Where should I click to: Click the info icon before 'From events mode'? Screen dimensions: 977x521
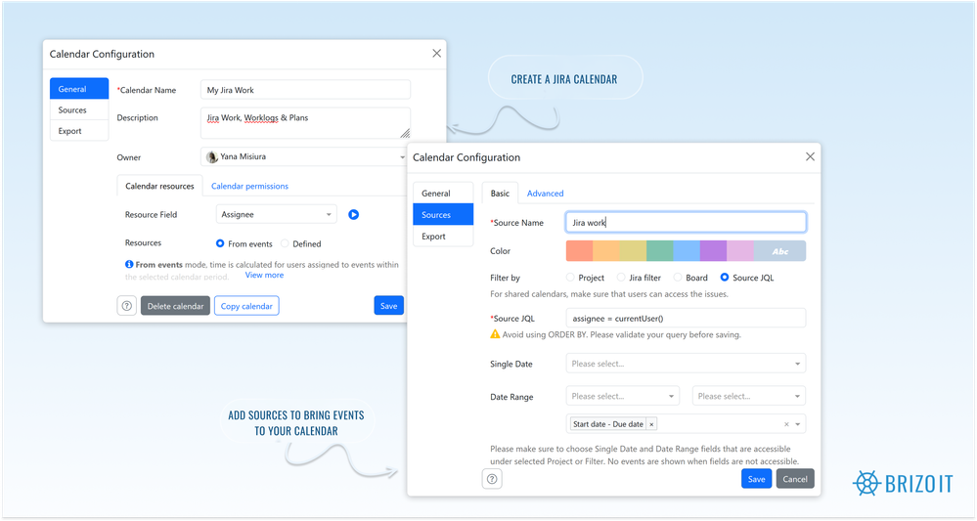click(129, 264)
